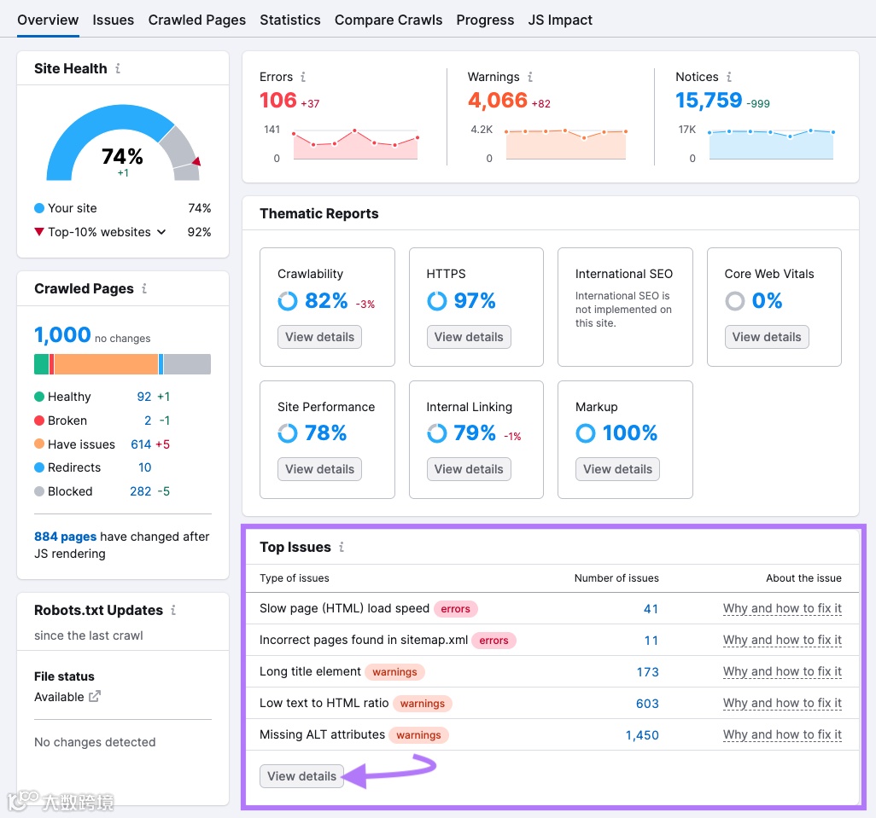Screen dimensions: 876x818
Task: Click the Errors trend chart
Action: pyautogui.click(x=355, y=144)
